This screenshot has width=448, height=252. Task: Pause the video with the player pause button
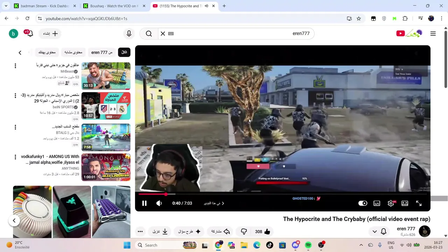click(144, 203)
